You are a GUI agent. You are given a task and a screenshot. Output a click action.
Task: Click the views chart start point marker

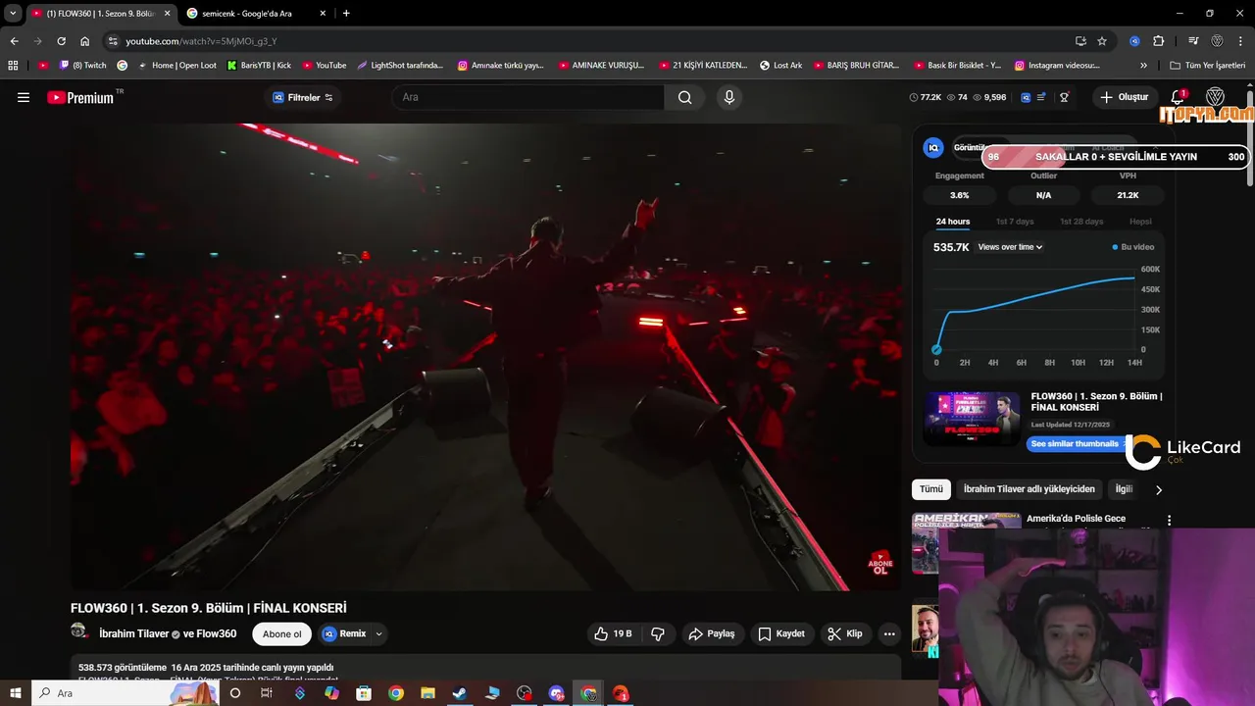[x=936, y=349]
